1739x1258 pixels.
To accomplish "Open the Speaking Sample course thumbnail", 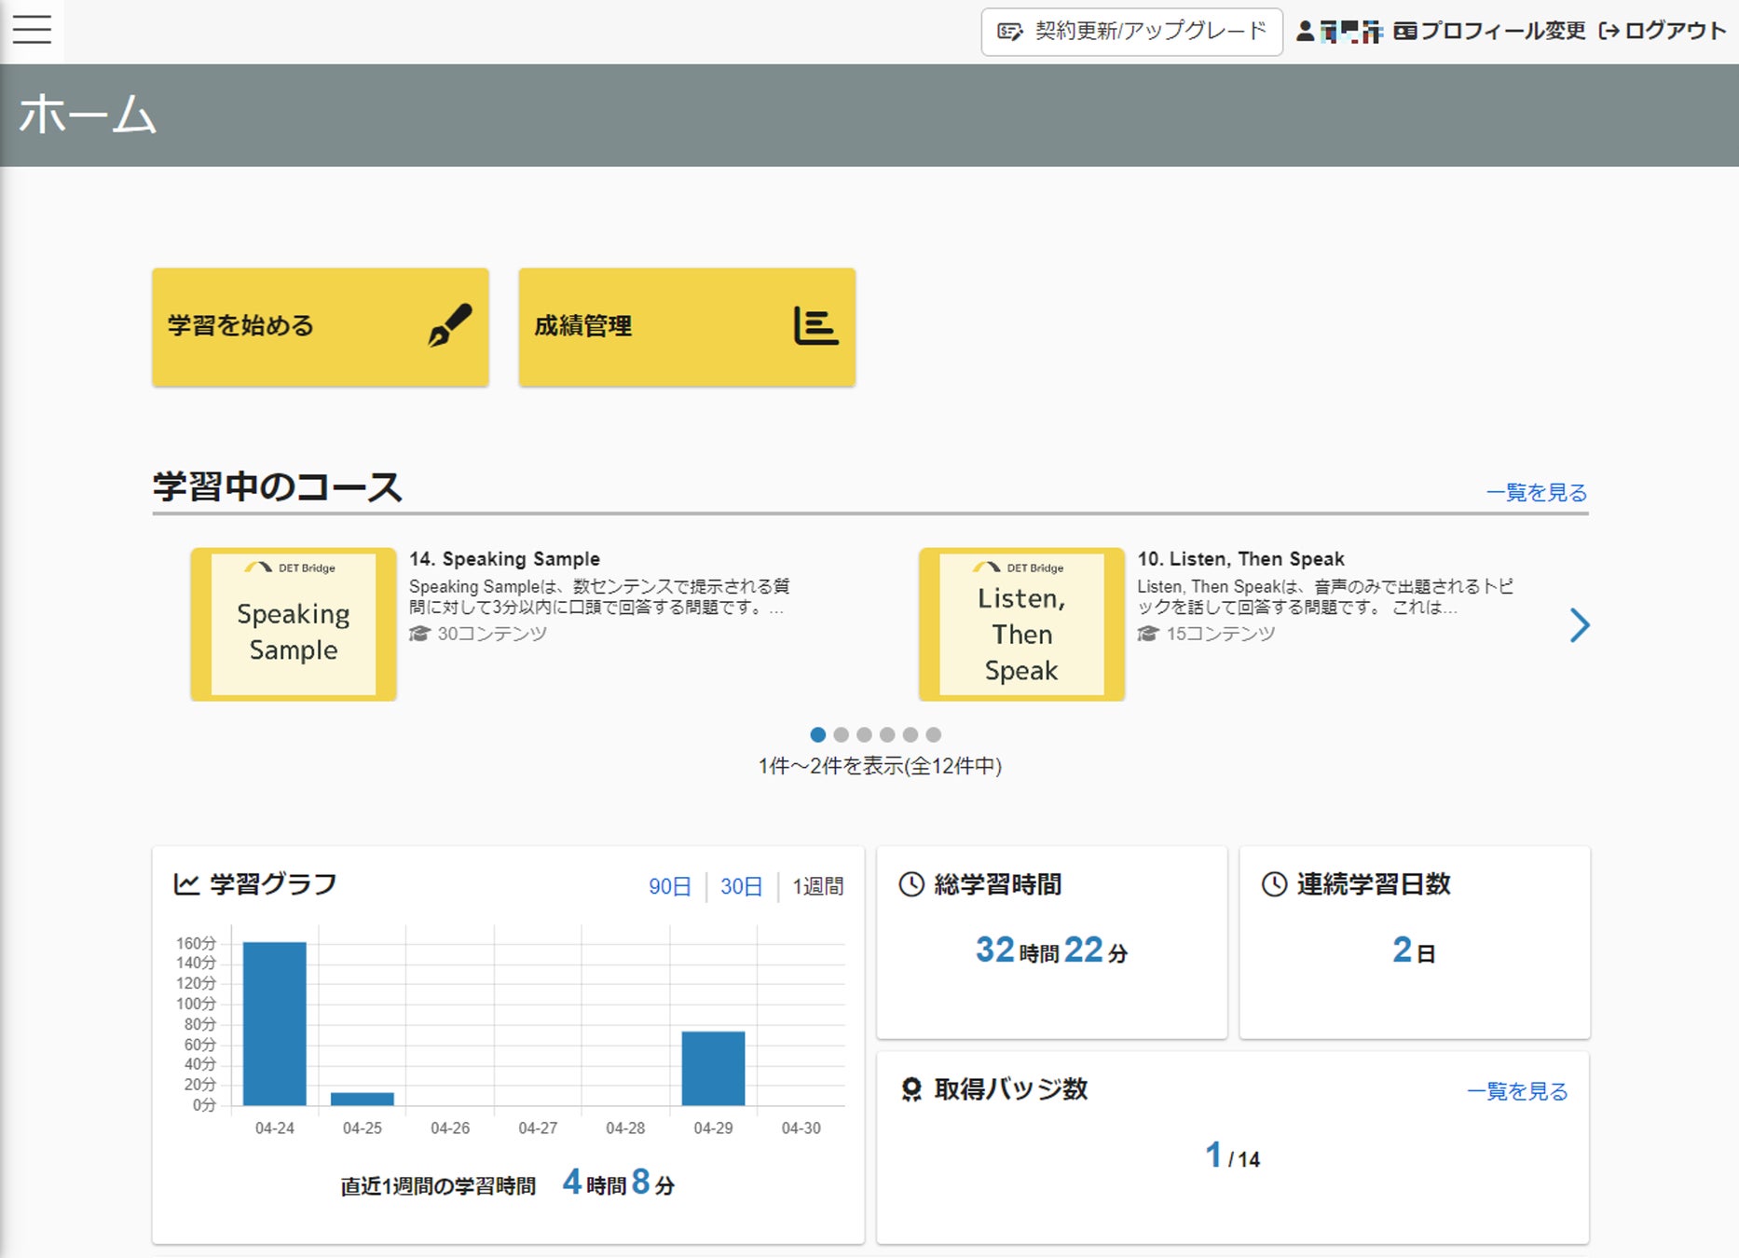I will [294, 624].
